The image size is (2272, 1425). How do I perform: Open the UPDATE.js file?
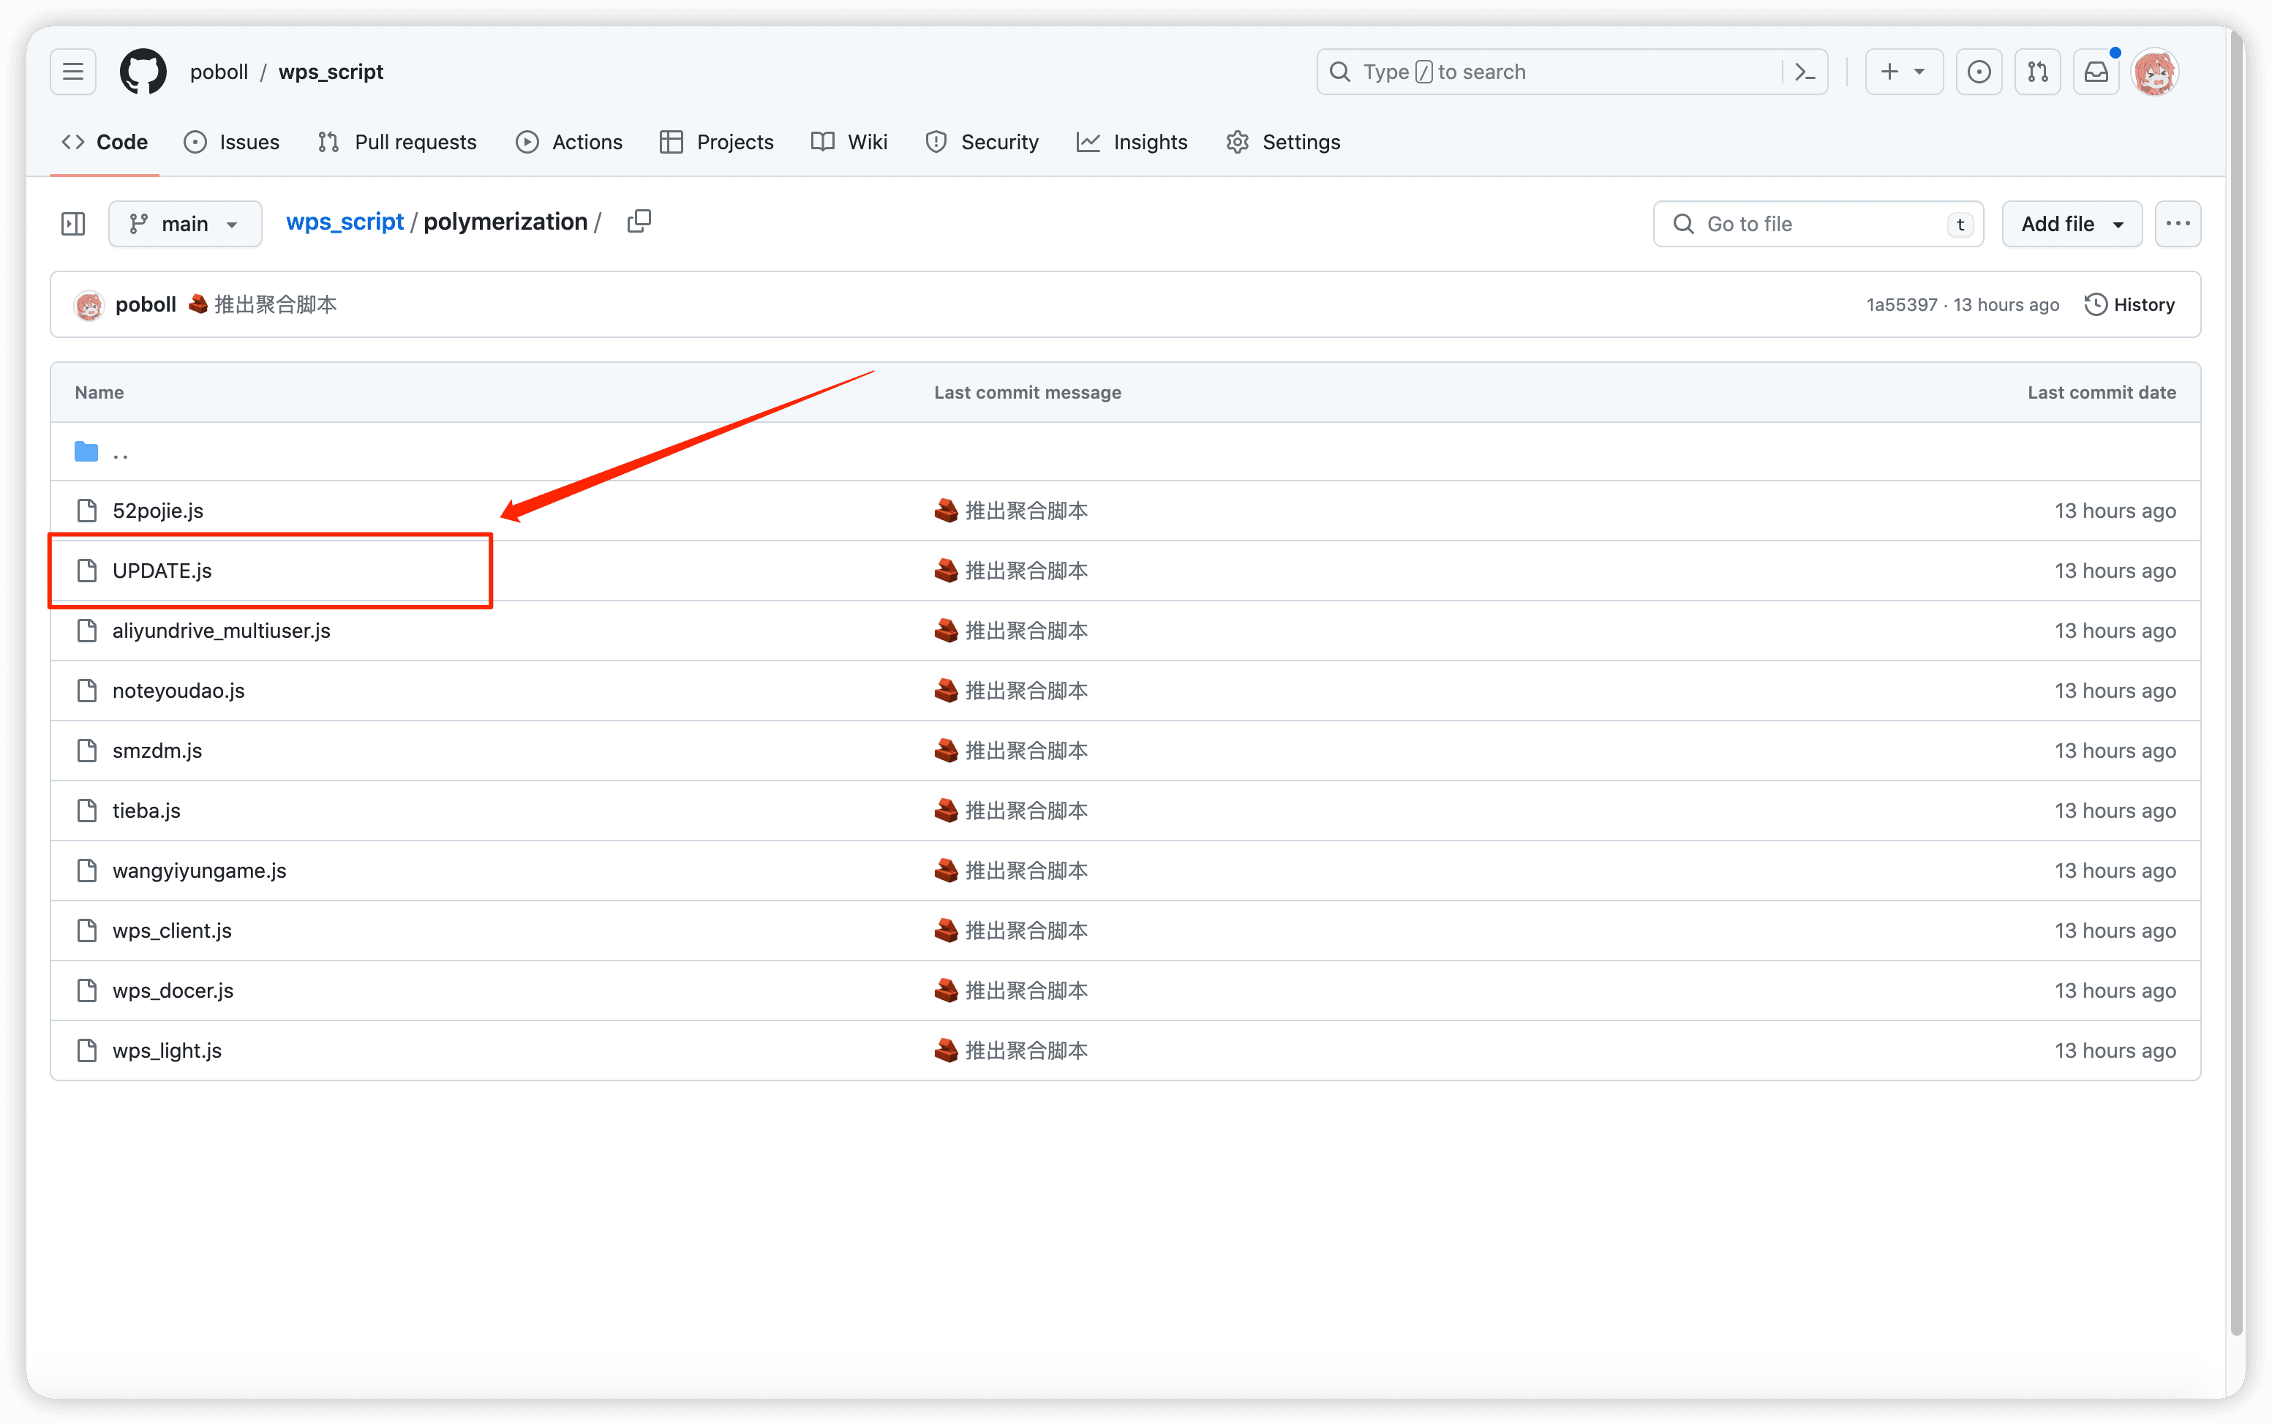click(x=162, y=570)
